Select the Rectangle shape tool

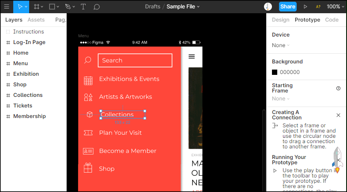click(x=52, y=7)
